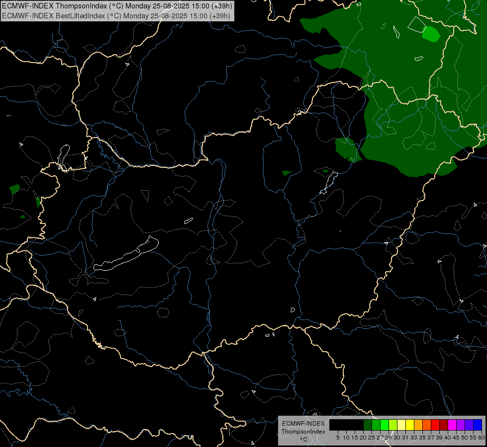Viewport: 487px width, 447px height.
Task: Click the bright red 37-39 legend swatch
Action: [x=435, y=425]
